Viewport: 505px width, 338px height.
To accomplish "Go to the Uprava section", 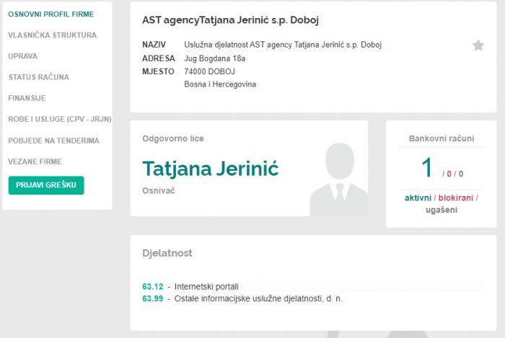I will point(22,56).
